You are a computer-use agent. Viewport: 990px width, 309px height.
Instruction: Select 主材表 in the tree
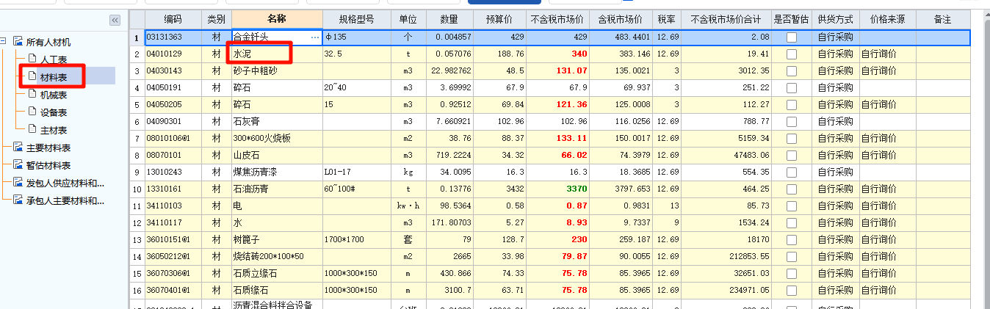point(54,130)
